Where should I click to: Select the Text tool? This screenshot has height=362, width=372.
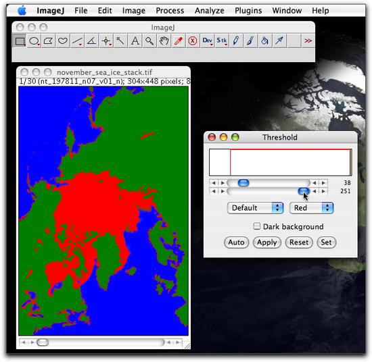[x=135, y=41]
